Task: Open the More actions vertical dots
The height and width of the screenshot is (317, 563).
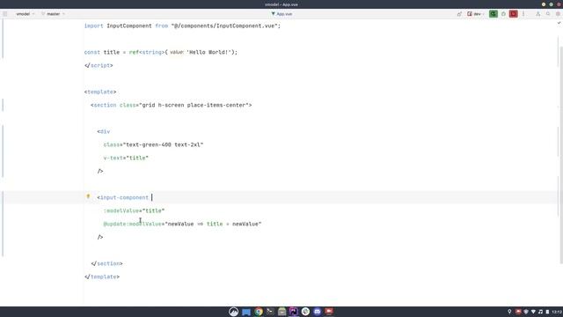Action: 523,14
